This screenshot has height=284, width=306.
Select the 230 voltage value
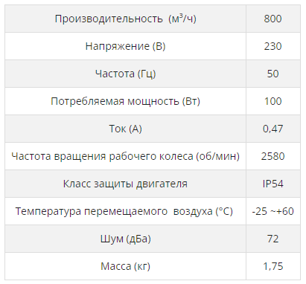[x=272, y=46]
